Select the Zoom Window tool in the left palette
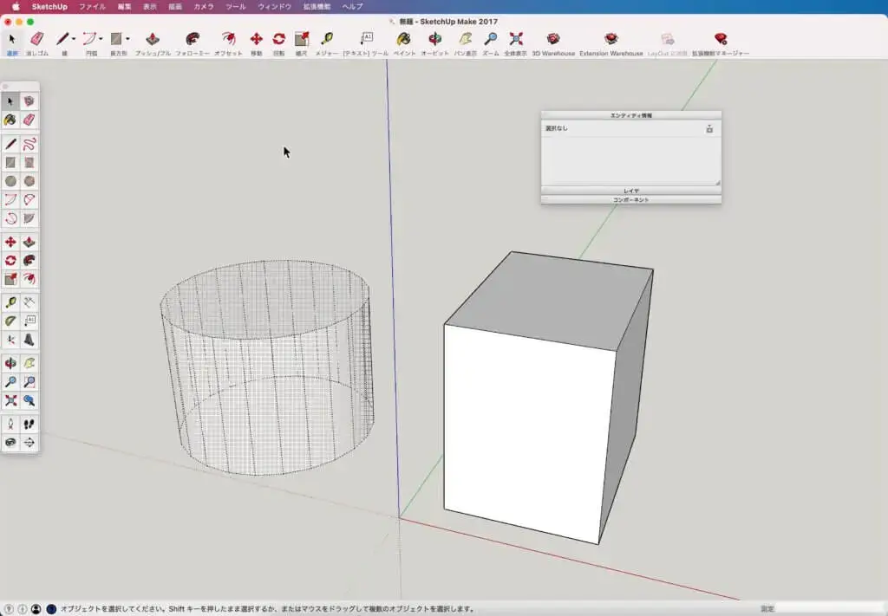The width and height of the screenshot is (888, 616). click(29, 382)
